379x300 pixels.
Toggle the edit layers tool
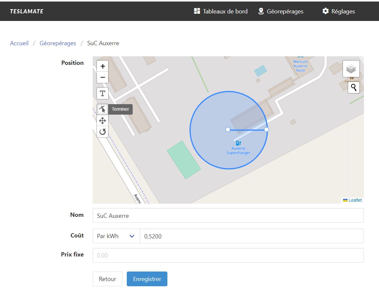tap(103, 109)
